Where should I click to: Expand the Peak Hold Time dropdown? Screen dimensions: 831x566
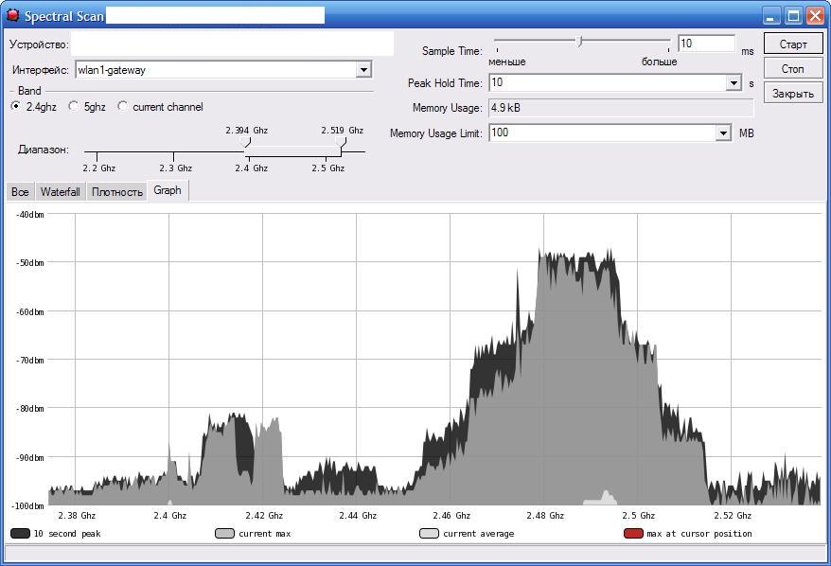[x=734, y=83]
